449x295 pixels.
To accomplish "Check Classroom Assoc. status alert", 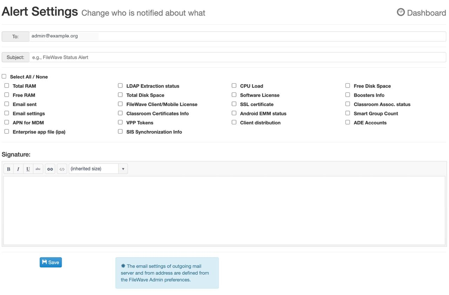I will click(348, 104).
